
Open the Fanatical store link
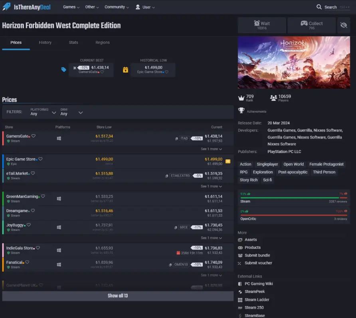pyautogui.click(x=14, y=262)
